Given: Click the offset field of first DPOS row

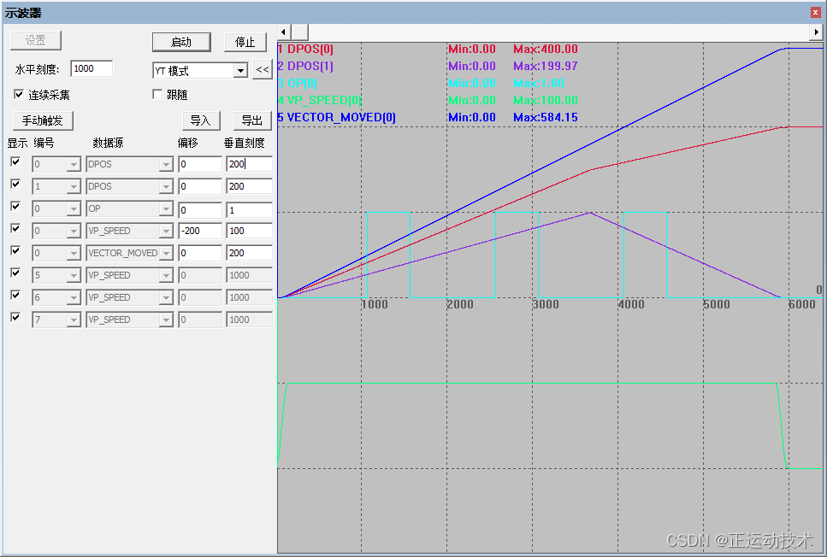Looking at the screenshot, I should [x=200, y=164].
